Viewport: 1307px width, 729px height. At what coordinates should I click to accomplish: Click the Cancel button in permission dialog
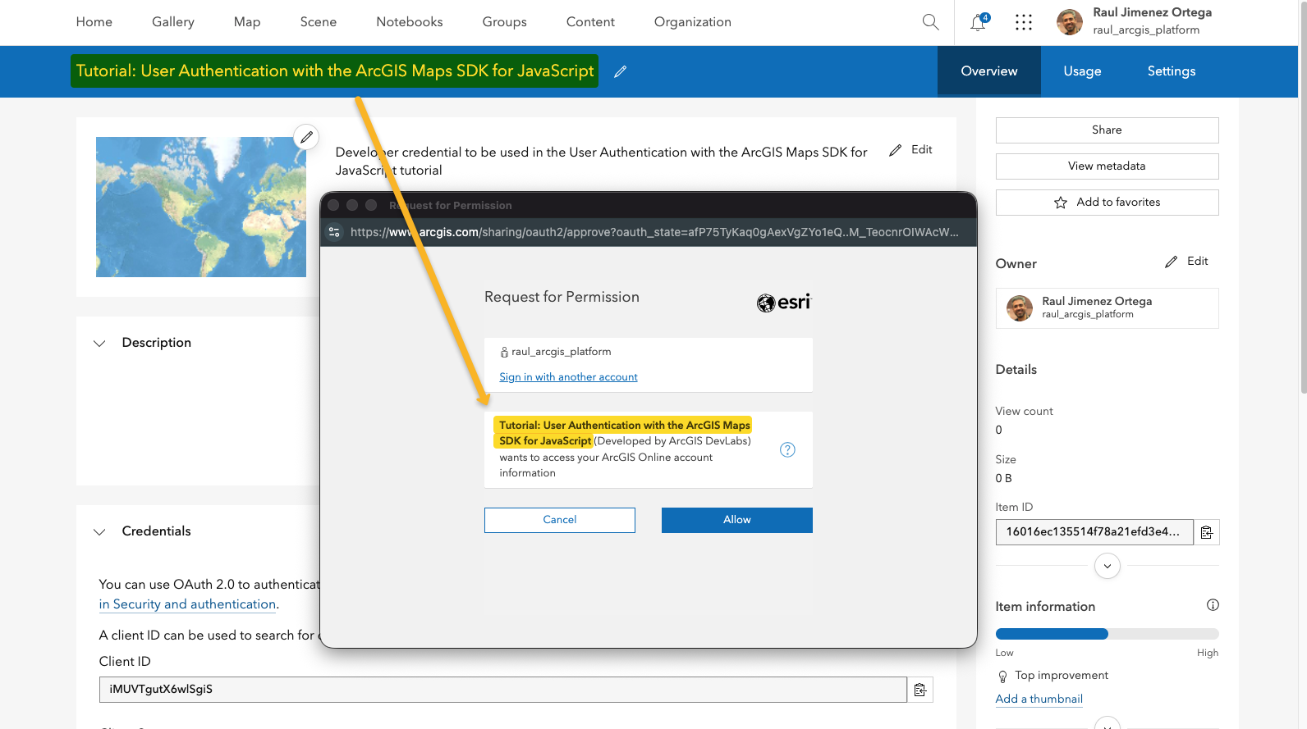(x=560, y=520)
